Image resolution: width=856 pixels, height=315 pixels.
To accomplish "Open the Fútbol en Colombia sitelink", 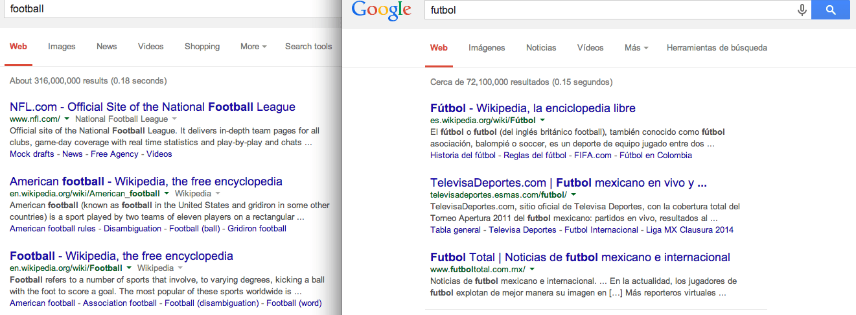I will 656,156.
